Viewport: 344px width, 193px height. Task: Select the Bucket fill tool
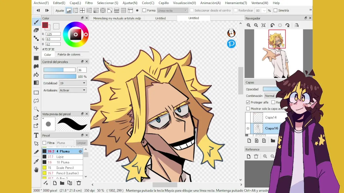click(36, 75)
